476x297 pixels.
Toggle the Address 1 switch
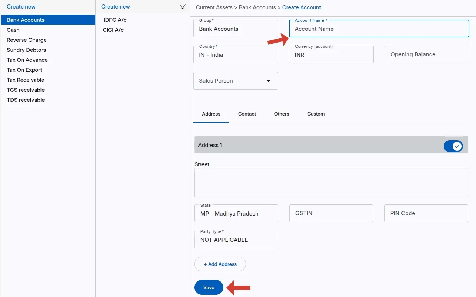453,146
